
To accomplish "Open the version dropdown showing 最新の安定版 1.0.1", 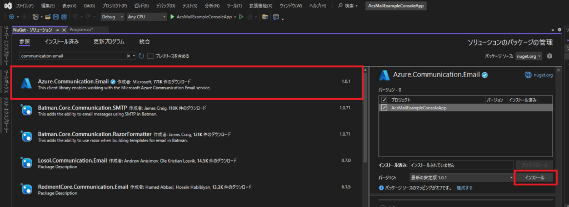I will pyautogui.click(x=462, y=178).
